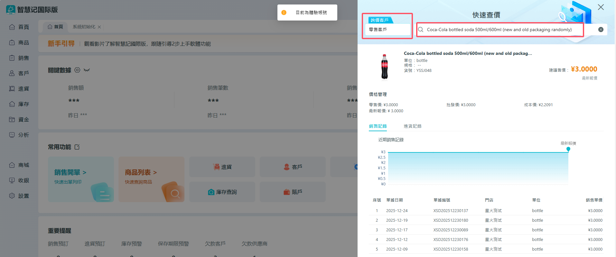
Task: Clear the quick price search text
Action: click(x=601, y=30)
